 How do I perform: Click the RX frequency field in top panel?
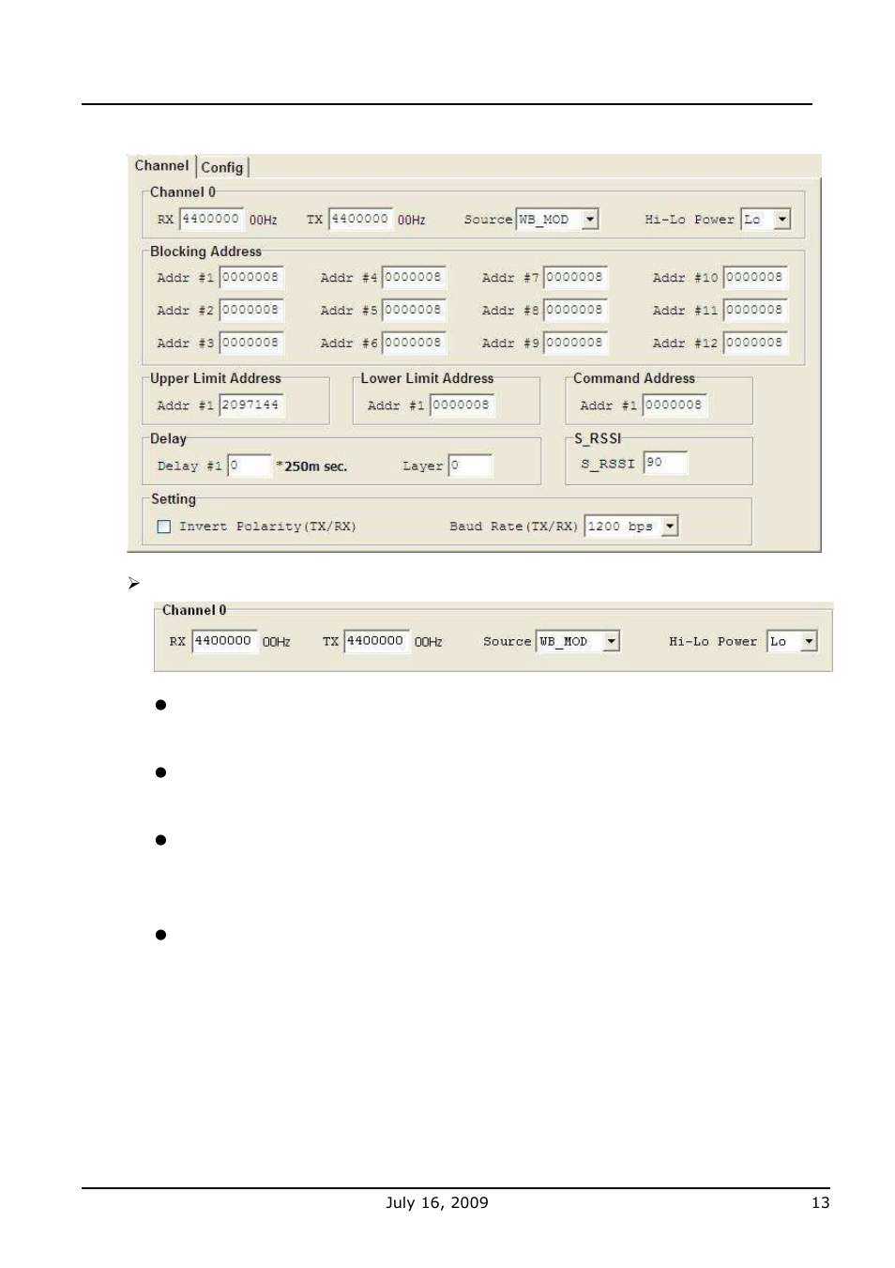tap(212, 219)
